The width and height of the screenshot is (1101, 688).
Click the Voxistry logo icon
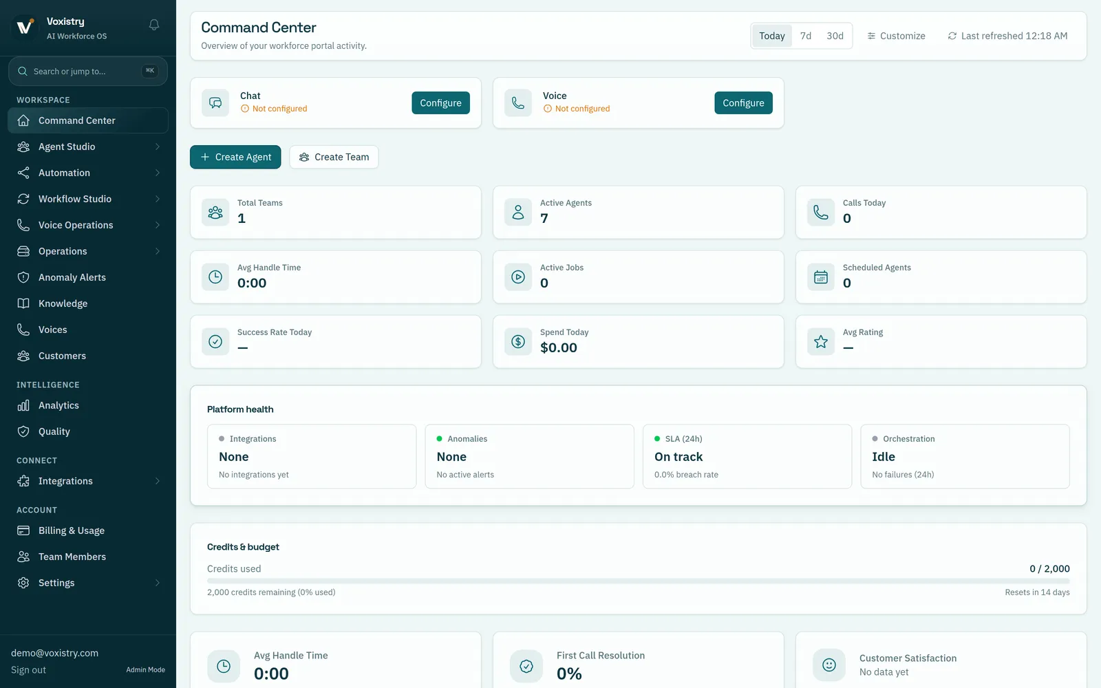pyautogui.click(x=25, y=28)
